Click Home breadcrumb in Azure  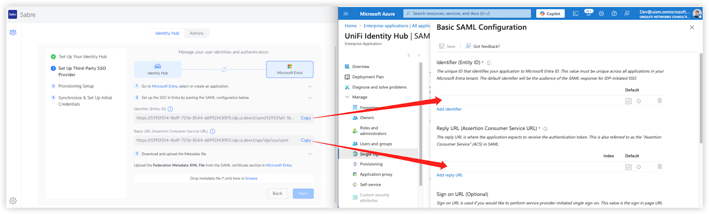[351, 26]
